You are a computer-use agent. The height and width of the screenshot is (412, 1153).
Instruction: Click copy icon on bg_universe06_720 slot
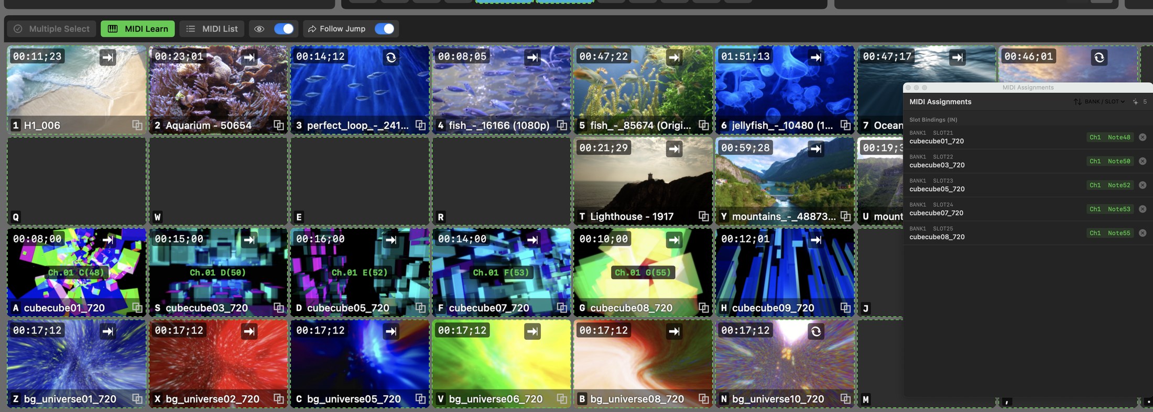[x=562, y=399]
